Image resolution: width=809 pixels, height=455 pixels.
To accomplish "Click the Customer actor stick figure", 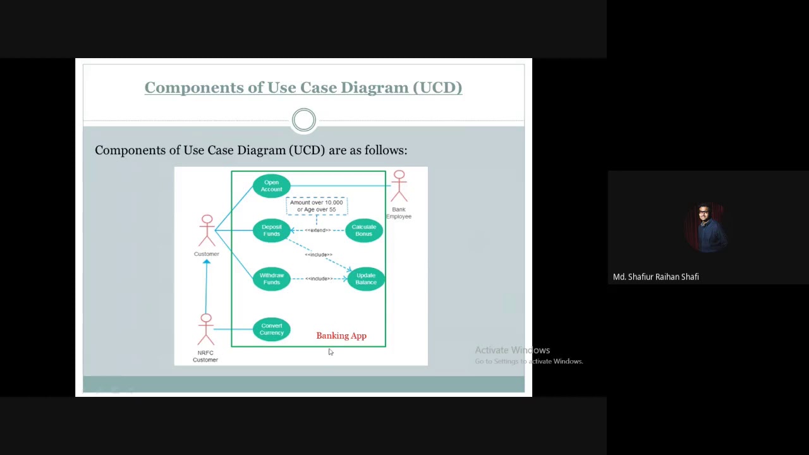I will pos(207,231).
